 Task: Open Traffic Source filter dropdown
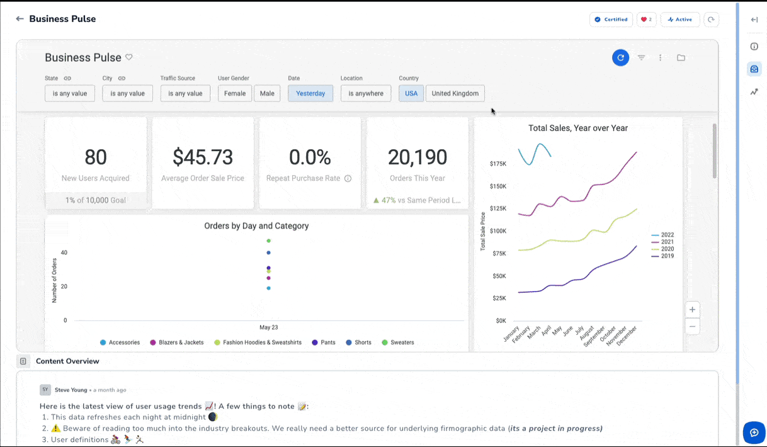point(185,93)
